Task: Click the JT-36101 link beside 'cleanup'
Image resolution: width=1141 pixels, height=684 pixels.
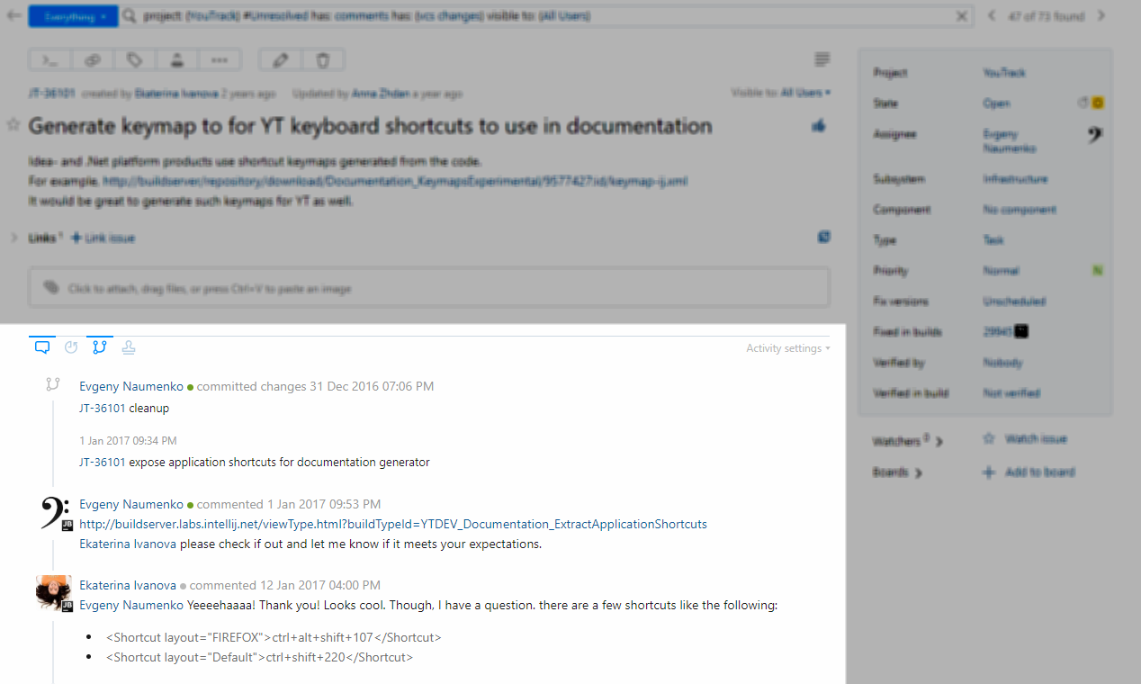Action: pos(102,408)
